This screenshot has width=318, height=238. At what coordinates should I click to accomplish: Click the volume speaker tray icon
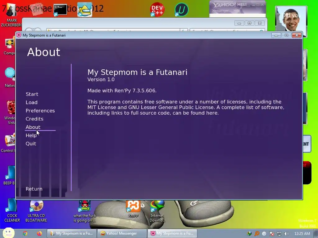[286, 234]
